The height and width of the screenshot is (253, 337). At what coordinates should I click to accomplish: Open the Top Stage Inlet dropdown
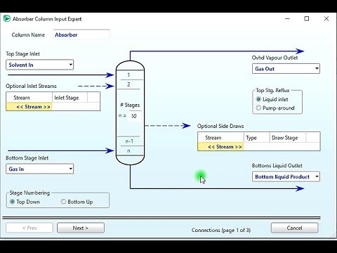(40, 65)
